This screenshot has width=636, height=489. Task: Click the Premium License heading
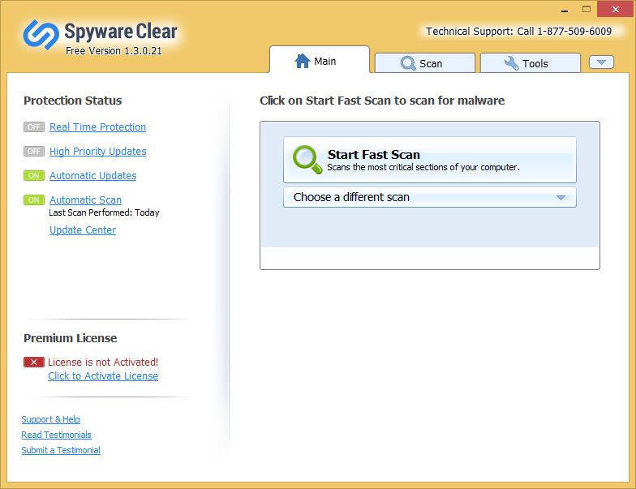[x=70, y=338]
